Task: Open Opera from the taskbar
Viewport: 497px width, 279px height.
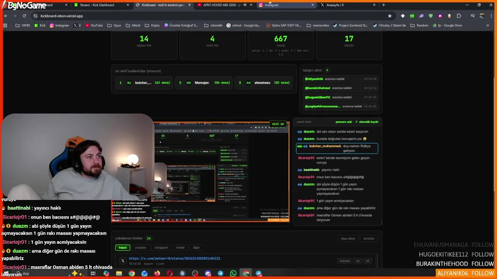Action: point(170,274)
